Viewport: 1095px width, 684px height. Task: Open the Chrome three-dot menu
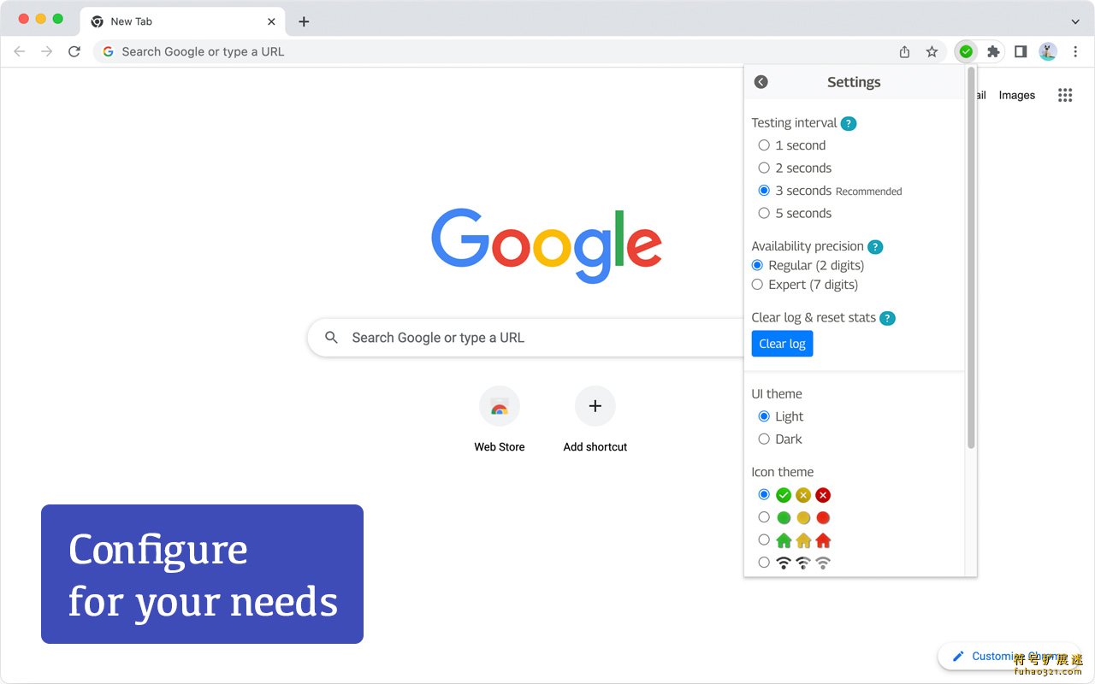pos(1075,51)
